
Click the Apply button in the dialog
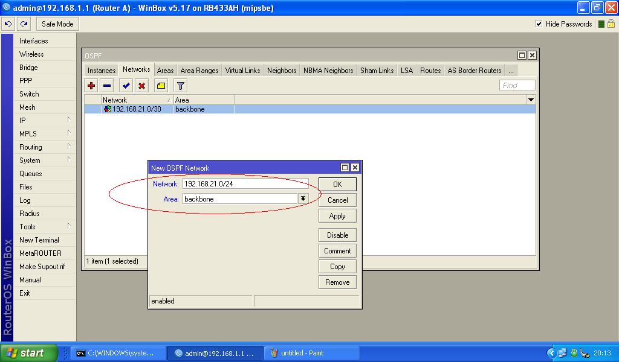337,216
